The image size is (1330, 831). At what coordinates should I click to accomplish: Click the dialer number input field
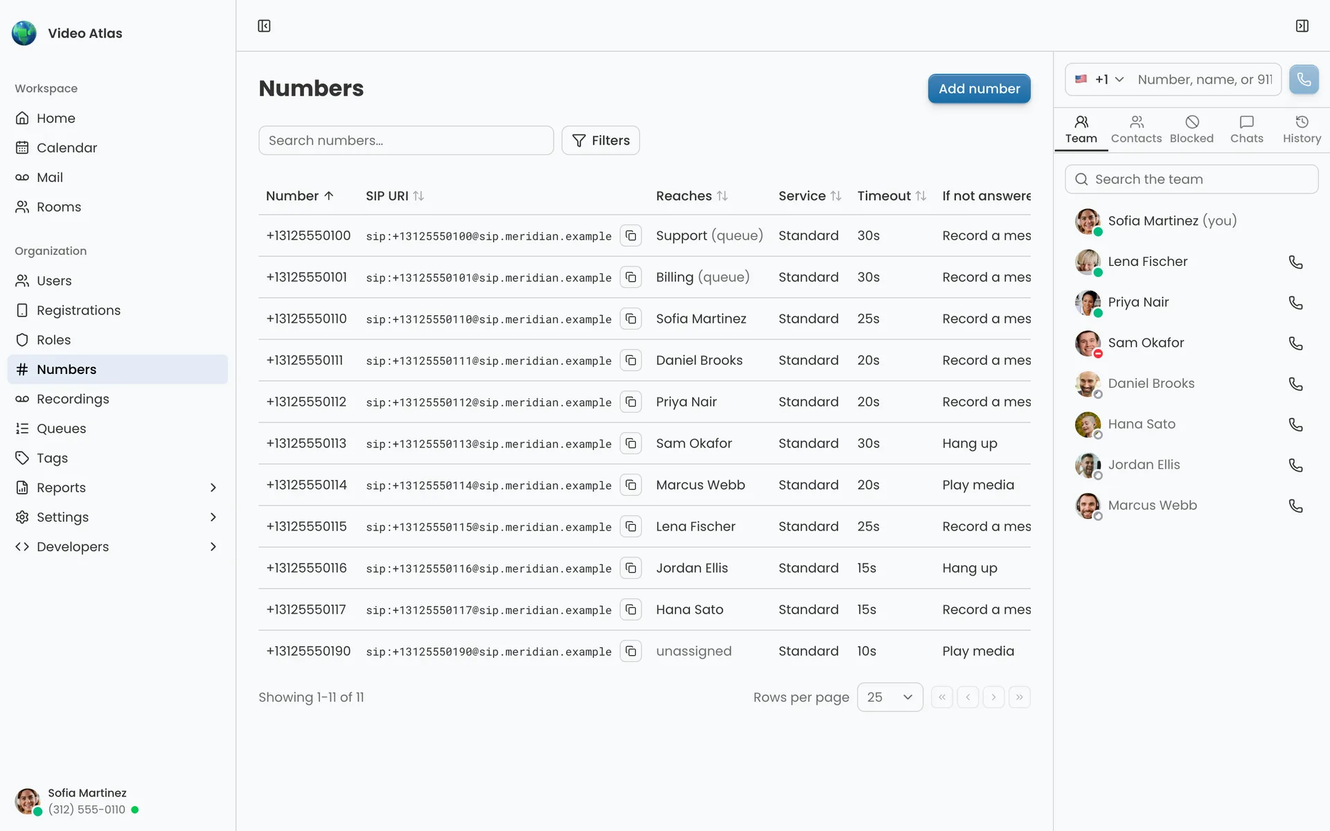coord(1205,80)
